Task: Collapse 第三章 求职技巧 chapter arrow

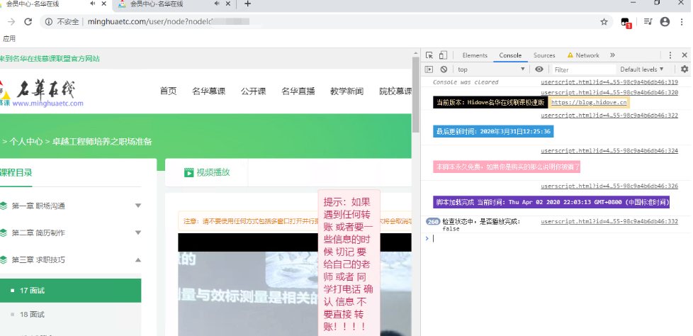Action: (138, 259)
